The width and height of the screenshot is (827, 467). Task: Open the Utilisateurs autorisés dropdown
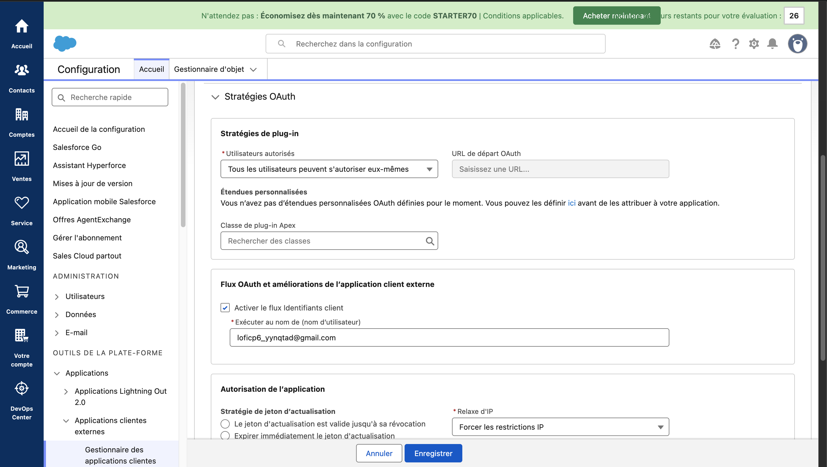click(x=329, y=169)
